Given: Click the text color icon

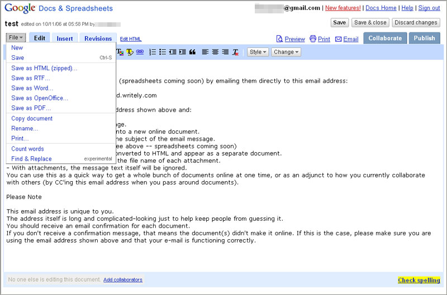Looking at the screenshot, I should (x=120, y=52).
